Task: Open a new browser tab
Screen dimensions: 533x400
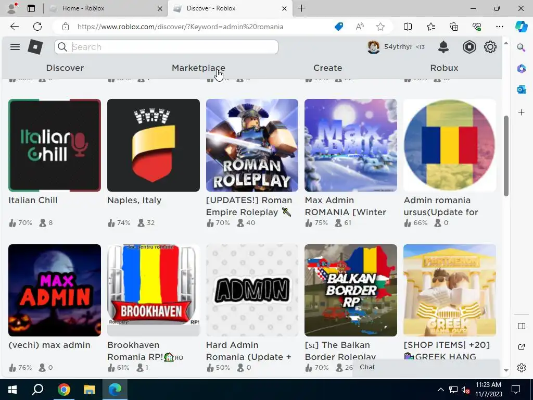Action: (301, 8)
